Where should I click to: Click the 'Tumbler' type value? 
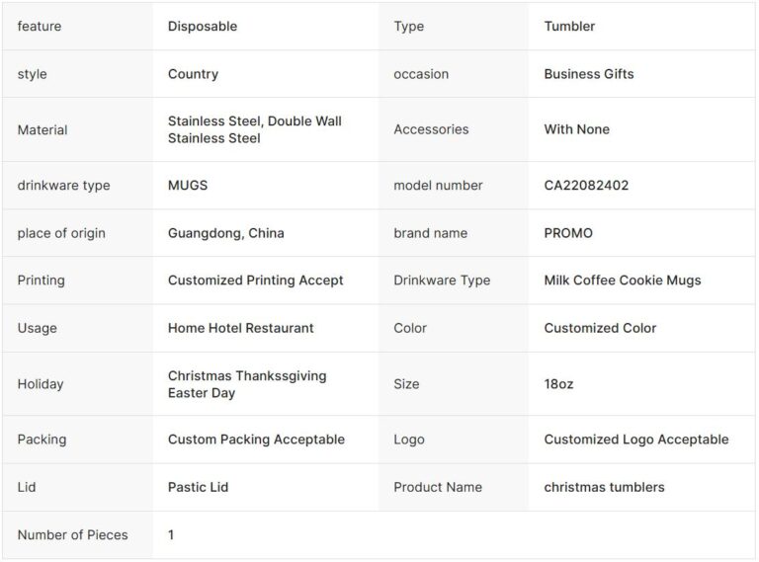(x=569, y=27)
